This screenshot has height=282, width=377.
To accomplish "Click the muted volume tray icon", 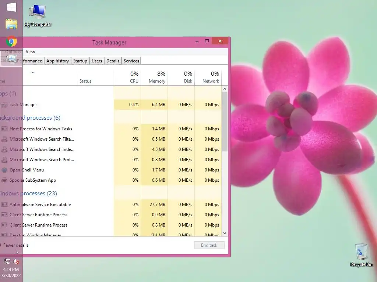I will (16, 261).
